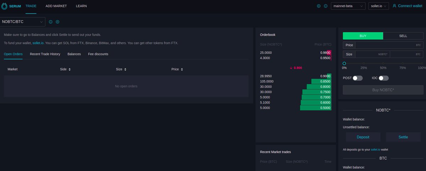
Task: Click the mark price 0.900 in the orderbook
Action: [x=296, y=67]
